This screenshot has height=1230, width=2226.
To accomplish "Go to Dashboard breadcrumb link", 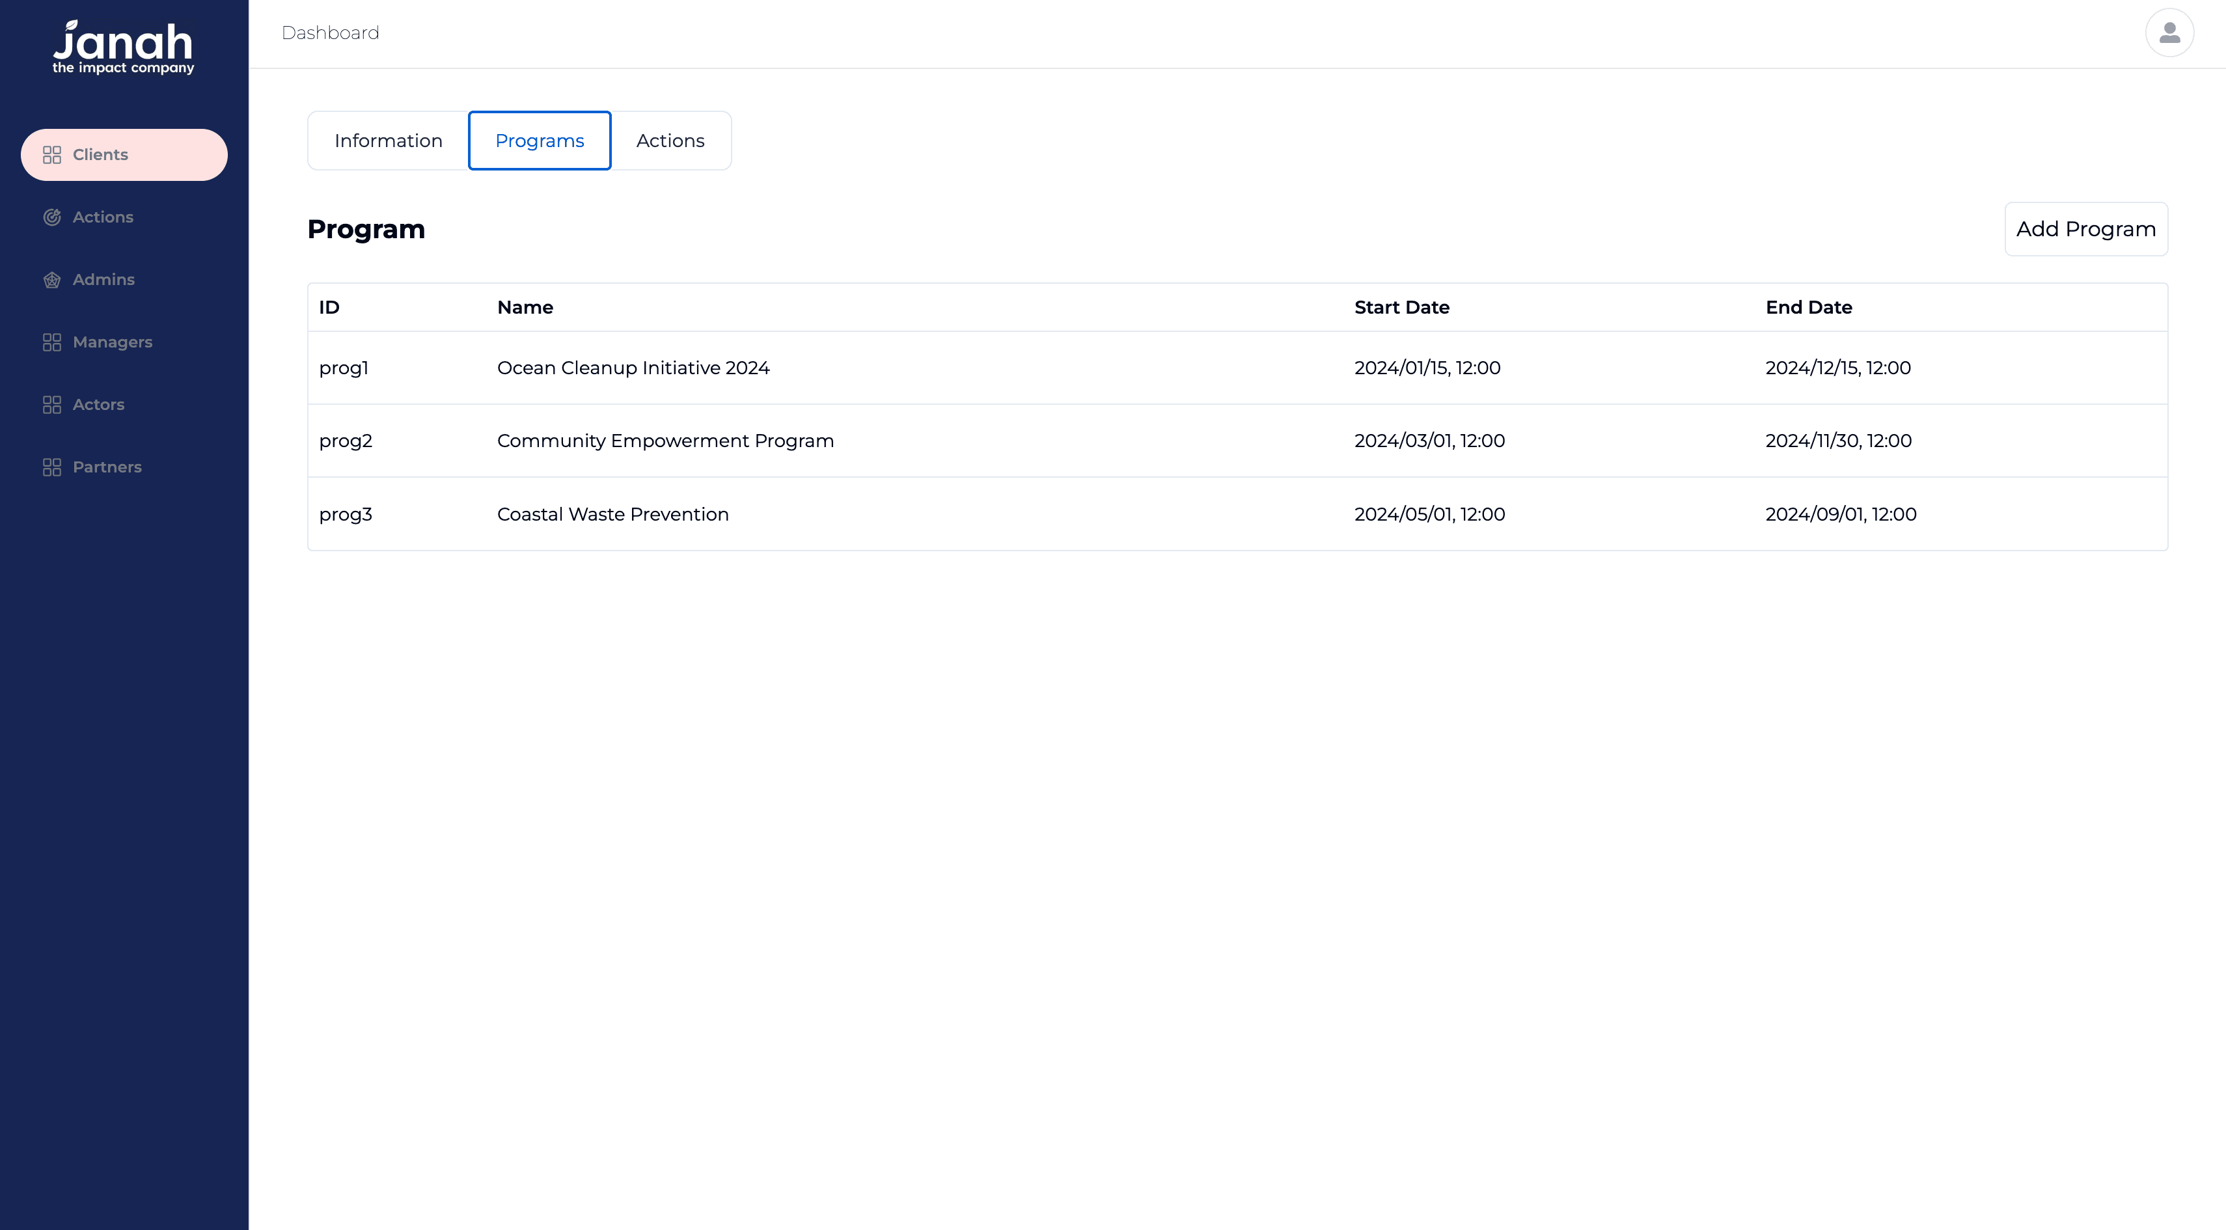I will pyautogui.click(x=330, y=33).
